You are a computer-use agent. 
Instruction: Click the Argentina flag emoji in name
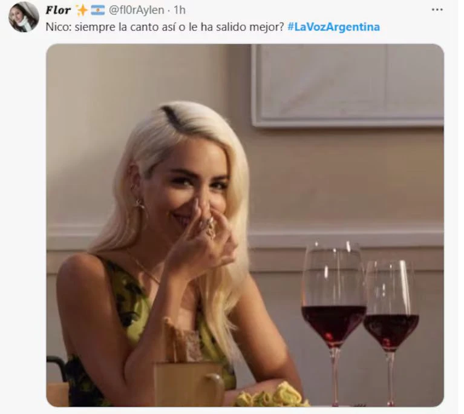tap(97, 10)
